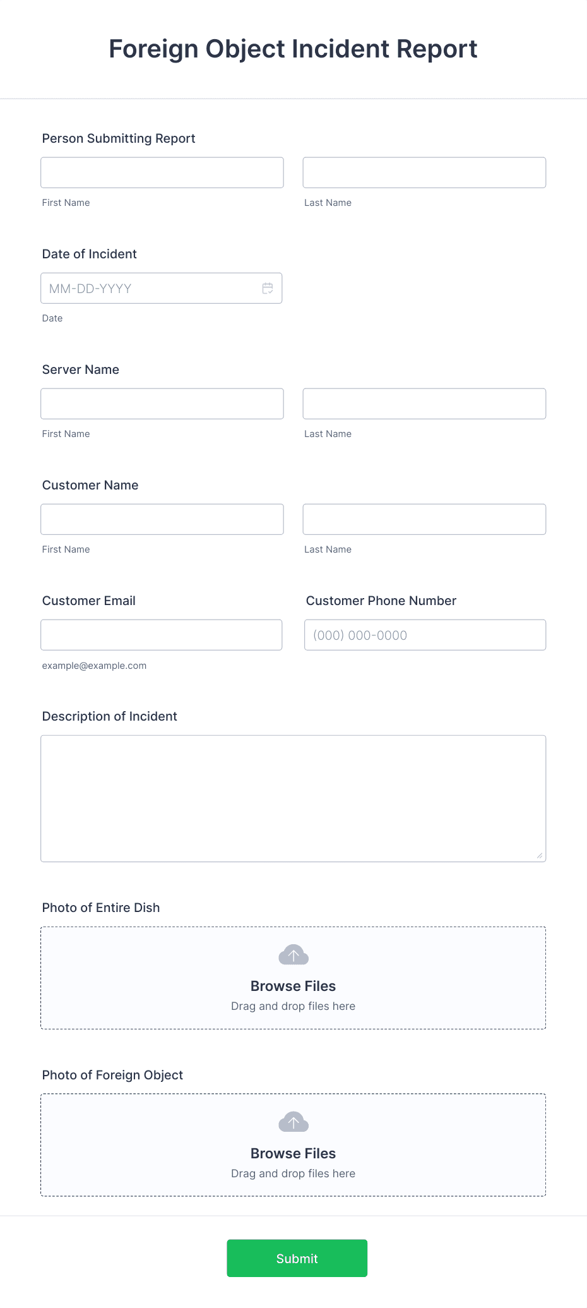Screen dimensions: 587x1308
Task: Click the cloud upload icon for Photo of Foreign Object
Action: (x=293, y=1123)
